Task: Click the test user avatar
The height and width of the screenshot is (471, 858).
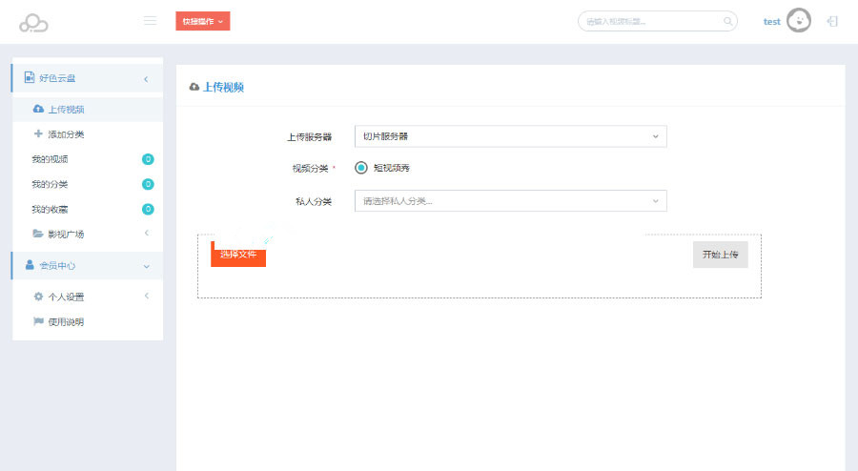Action: point(798,21)
